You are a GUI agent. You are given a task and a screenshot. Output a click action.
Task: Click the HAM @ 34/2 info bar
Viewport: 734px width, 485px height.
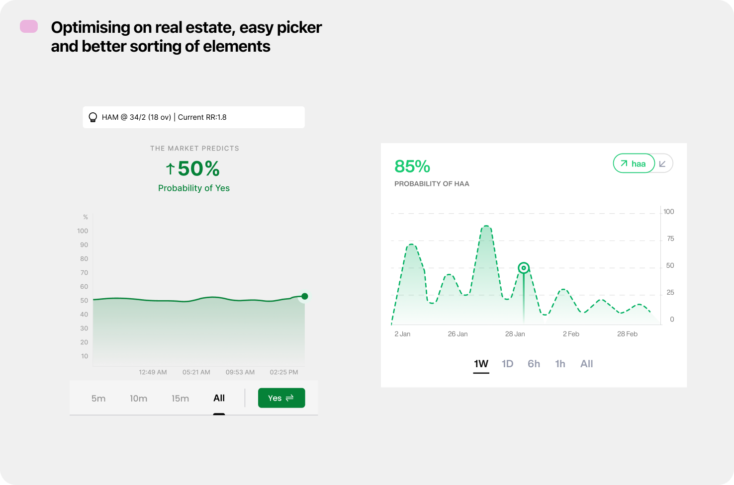[x=194, y=117]
